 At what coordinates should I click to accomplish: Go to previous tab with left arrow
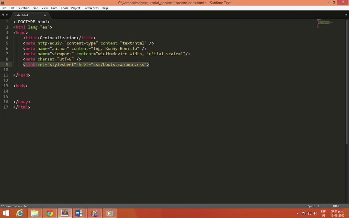[x=3, y=15]
